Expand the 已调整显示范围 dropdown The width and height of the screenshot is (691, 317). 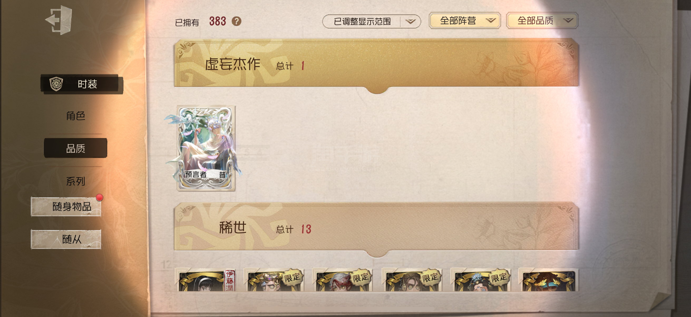click(371, 21)
